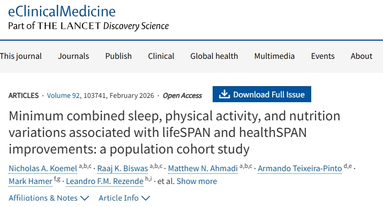
Task: Expand the Article Info chevron
Action: pos(146,198)
